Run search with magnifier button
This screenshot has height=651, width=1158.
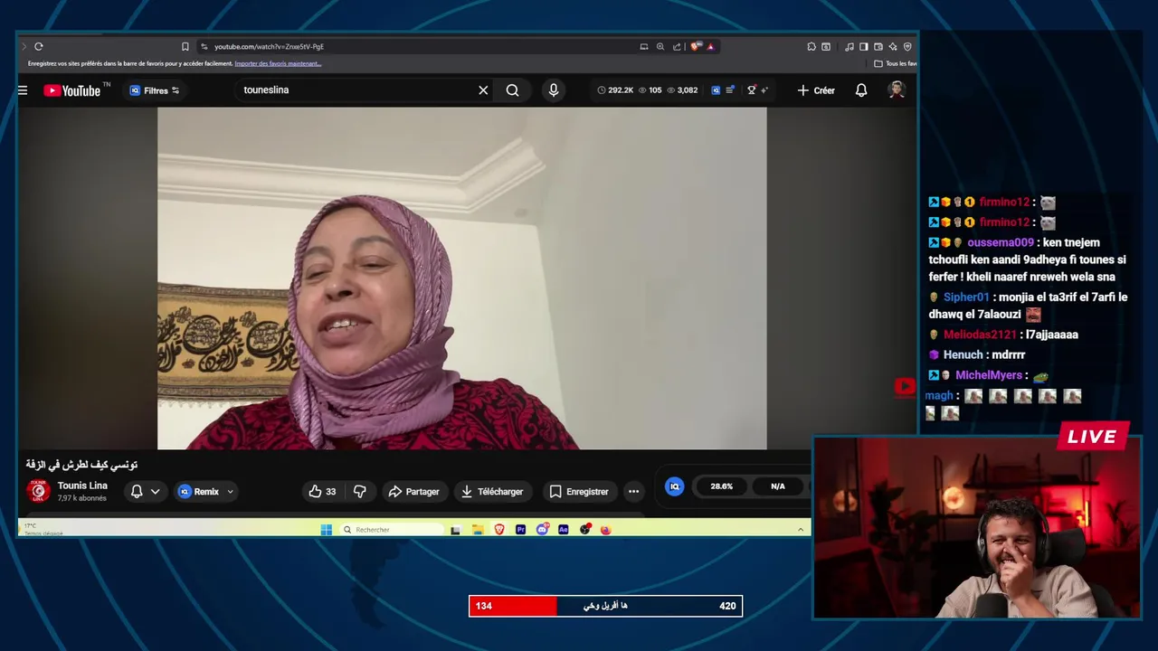tap(512, 90)
